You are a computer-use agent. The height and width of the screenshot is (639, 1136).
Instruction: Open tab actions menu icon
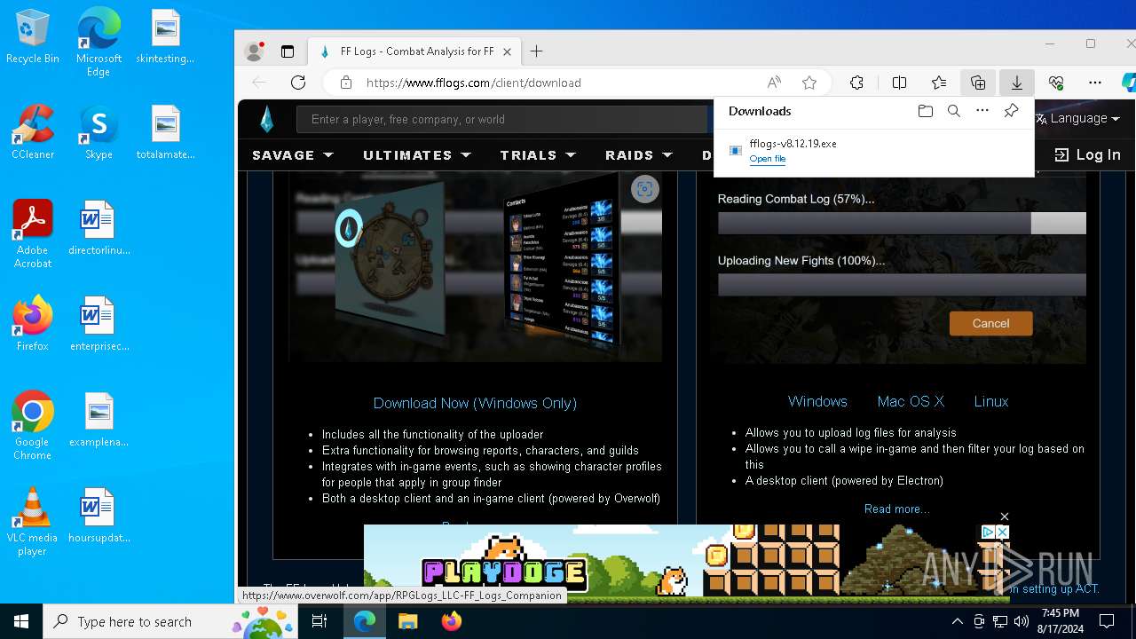288,51
